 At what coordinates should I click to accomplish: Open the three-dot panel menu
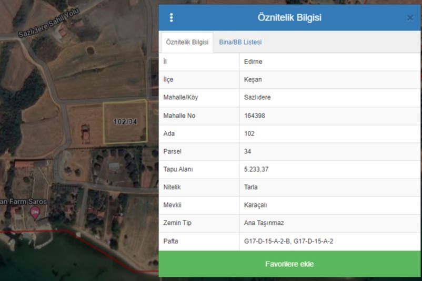(x=171, y=17)
